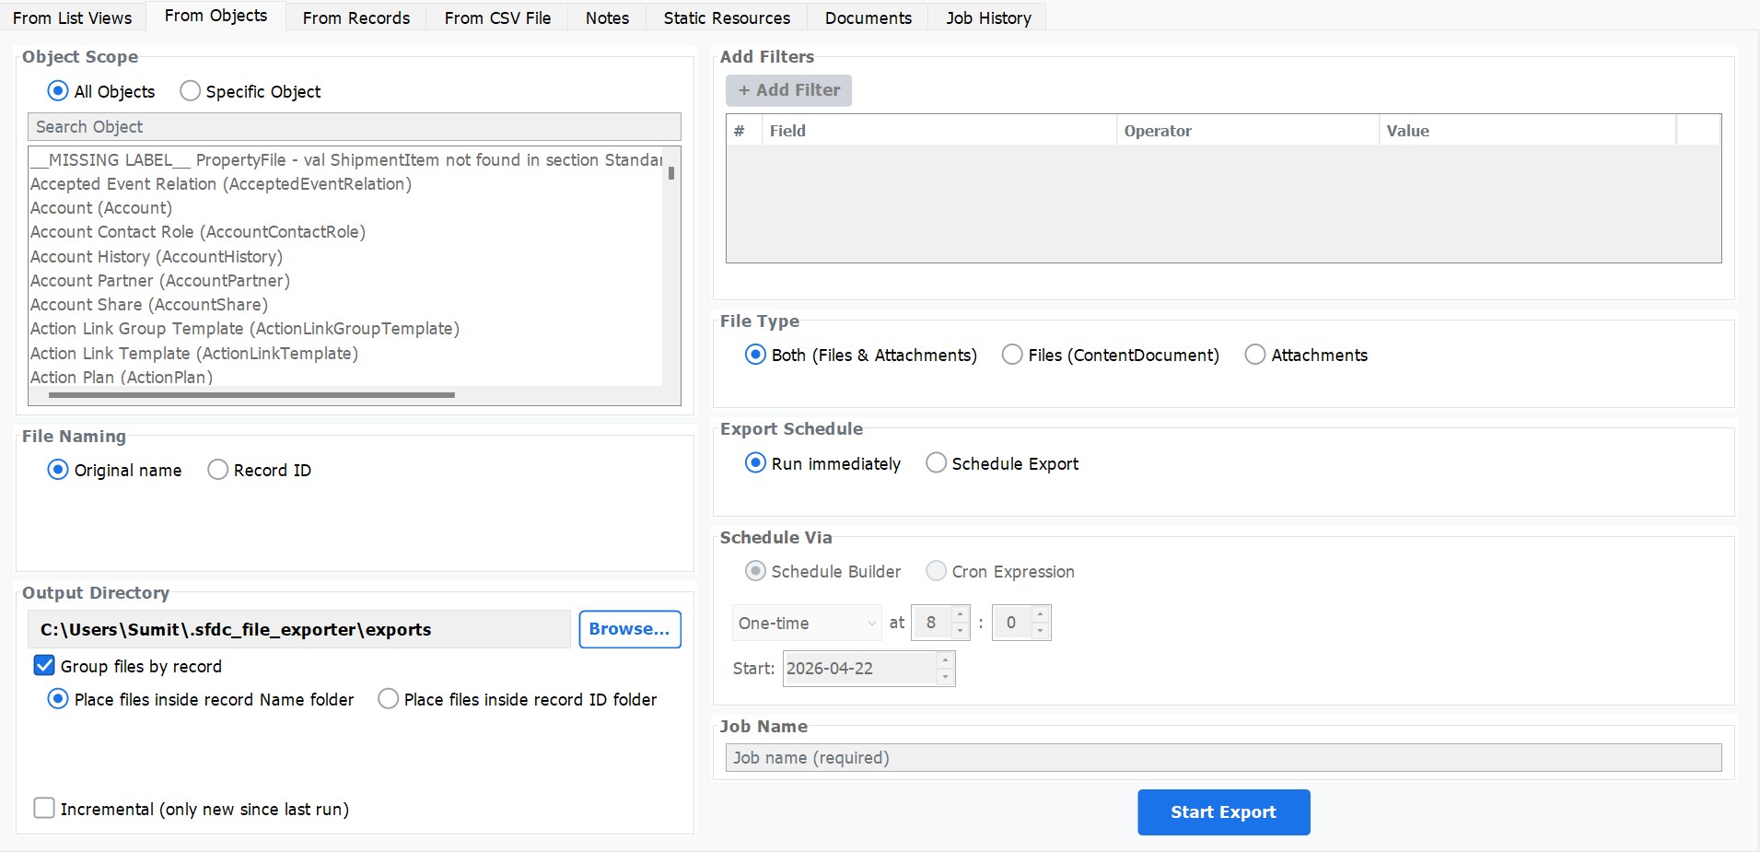The height and width of the screenshot is (852, 1760).
Task: Switch to the Documents tab
Action: (x=867, y=18)
